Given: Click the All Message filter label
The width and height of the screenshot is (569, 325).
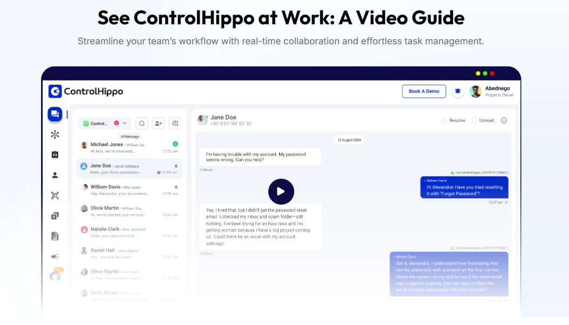Looking at the screenshot, I should click(x=130, y=137).
